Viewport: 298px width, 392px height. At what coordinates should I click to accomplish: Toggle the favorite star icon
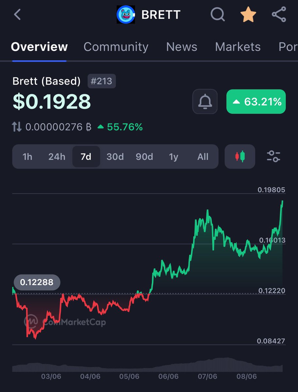click(248, 15)
